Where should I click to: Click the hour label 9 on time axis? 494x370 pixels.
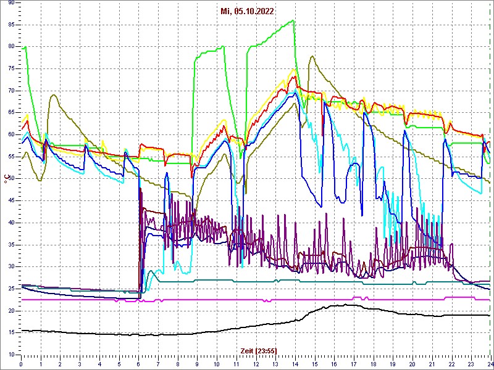click(197, 363)
